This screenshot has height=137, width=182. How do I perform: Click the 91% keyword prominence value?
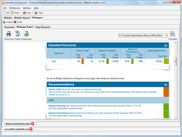pyautogui.click(x=127, y=61)
